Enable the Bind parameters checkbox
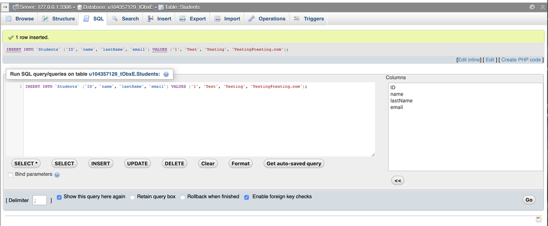The width and height of the screenshot is (548, 226). click(x=11, y=175)
